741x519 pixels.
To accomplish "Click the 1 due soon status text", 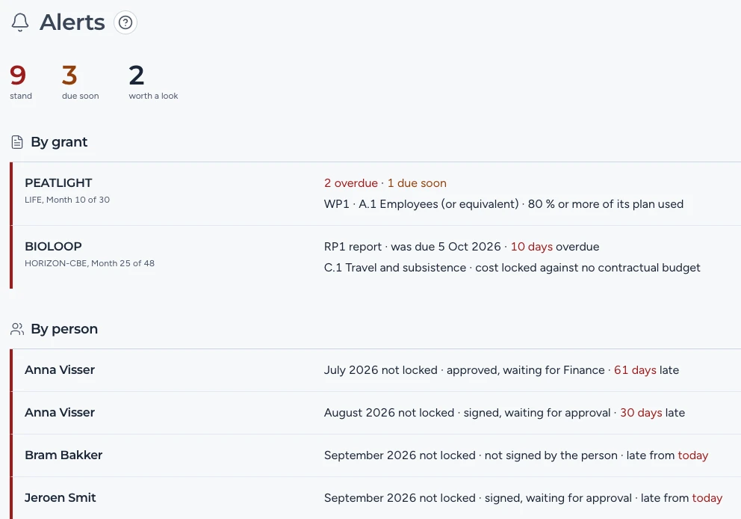I will pyautogui.click(x=417, y=183).
